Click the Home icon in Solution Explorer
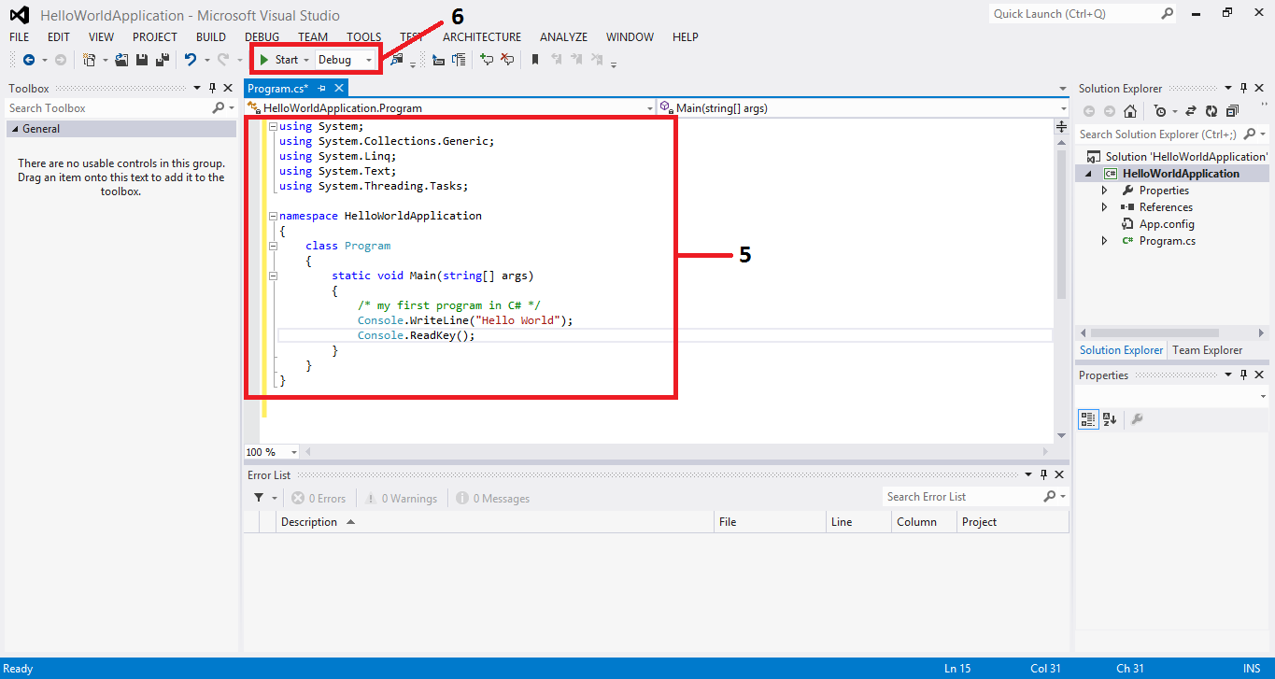The image size is (1275, 679). click(1130, 111)
